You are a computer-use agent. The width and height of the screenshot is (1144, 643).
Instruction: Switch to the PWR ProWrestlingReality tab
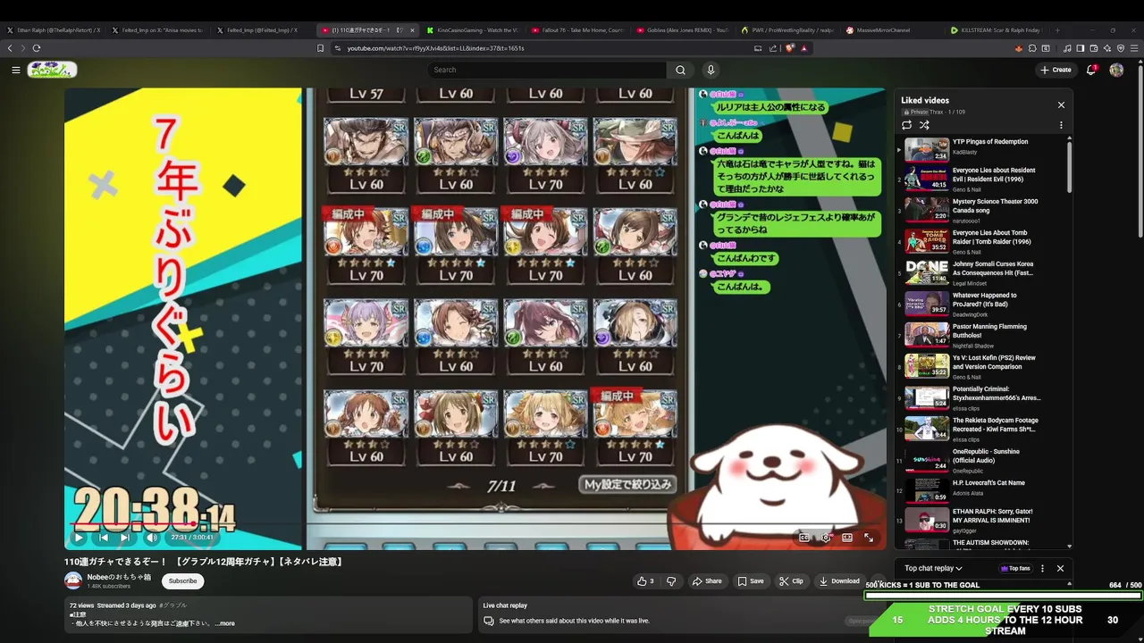point(788,30)
